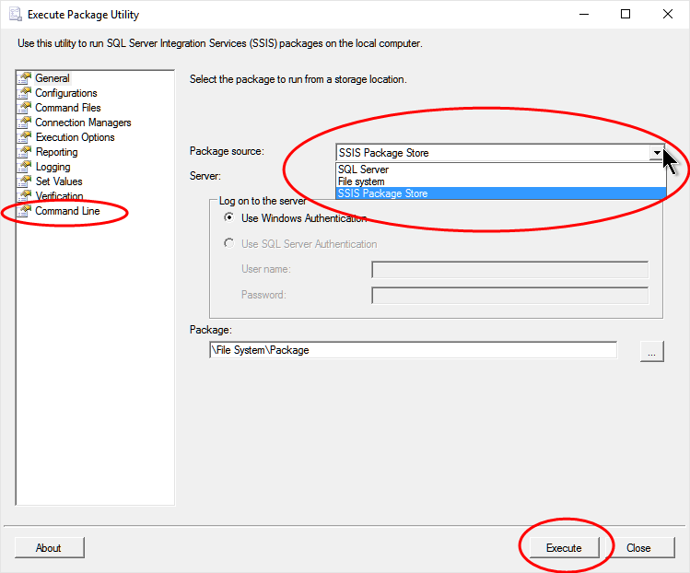Browse for package with ellipsis button

(651, 352)
